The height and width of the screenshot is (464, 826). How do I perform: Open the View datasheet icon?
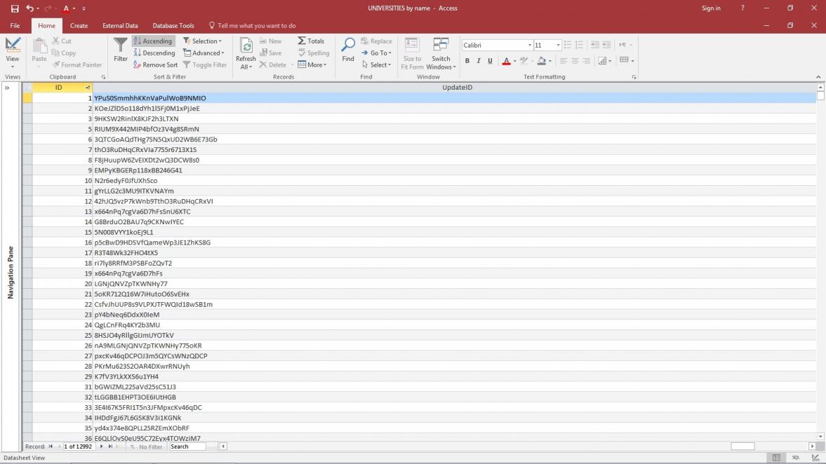point(13,46)
